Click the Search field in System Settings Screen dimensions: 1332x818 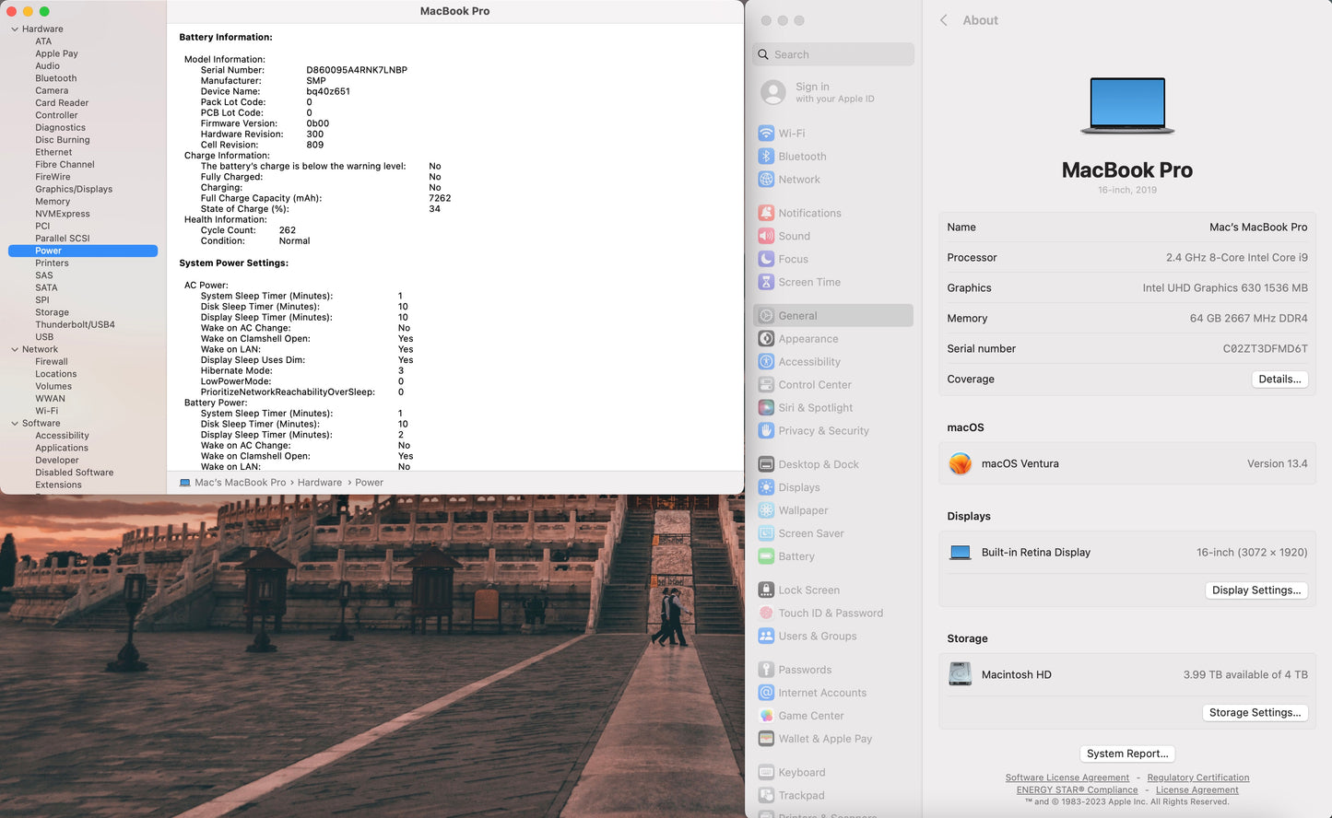[833, 54]
